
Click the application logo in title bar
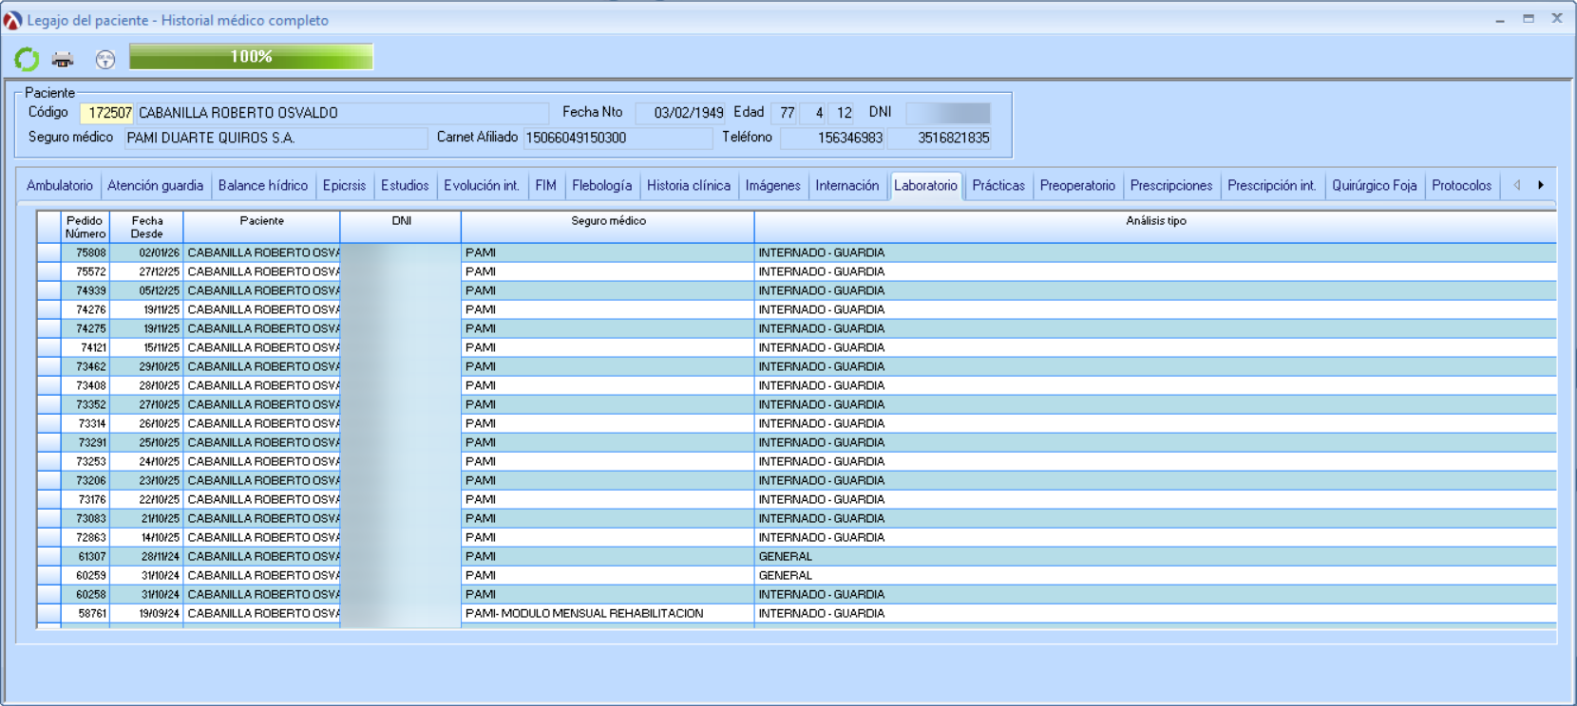click(12, 20)
